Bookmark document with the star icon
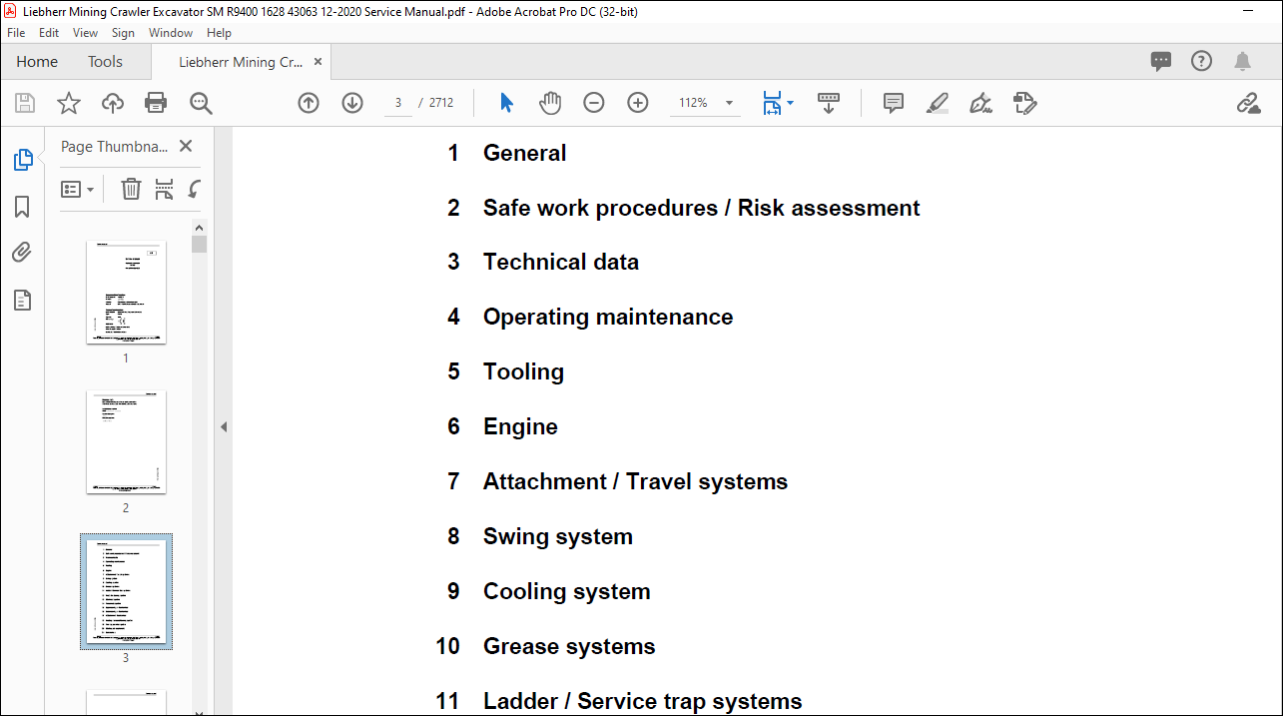The width and height of the screenshot is (1283, 716). (x=68, y=103)
